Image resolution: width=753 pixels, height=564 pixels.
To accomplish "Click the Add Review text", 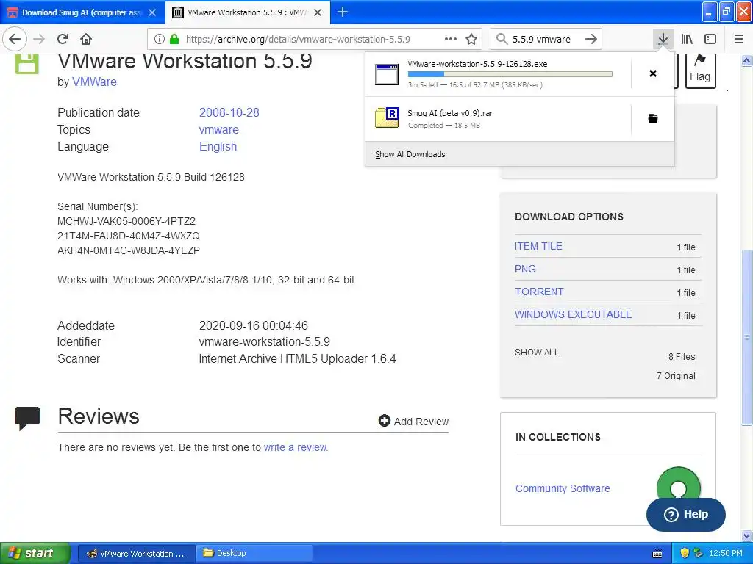I will click(x=421, y=421).
